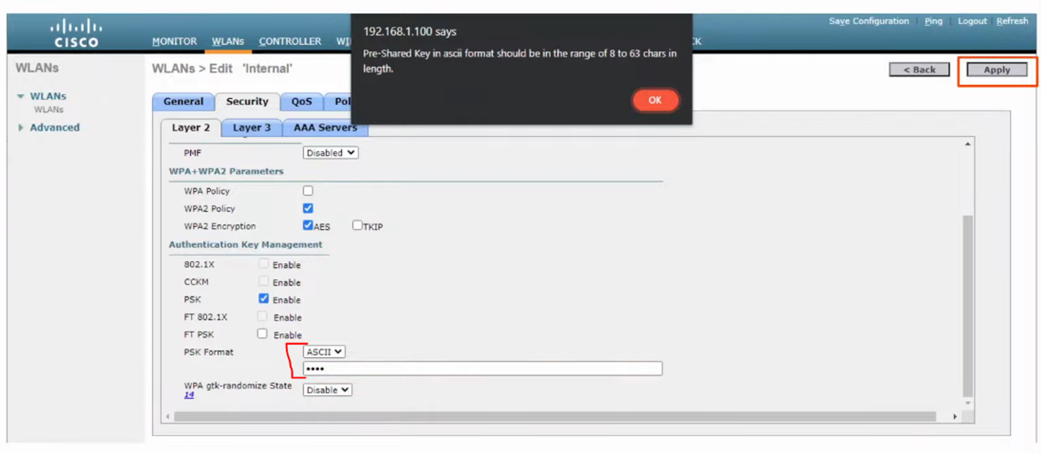The width and height of the screenshot is (1041, 453).
Task: Click the scroll left arrow at bottom
Action: click(x=168, y=417)
